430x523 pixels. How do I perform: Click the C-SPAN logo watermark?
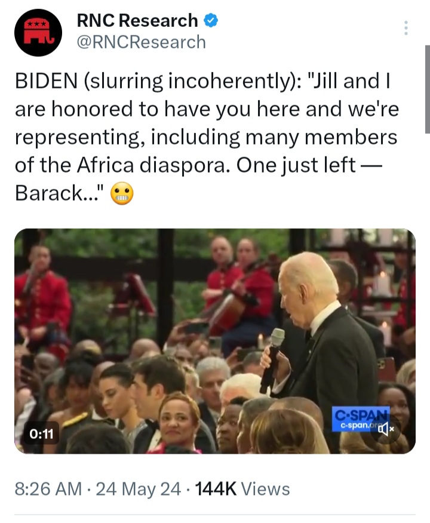[360, 419]
